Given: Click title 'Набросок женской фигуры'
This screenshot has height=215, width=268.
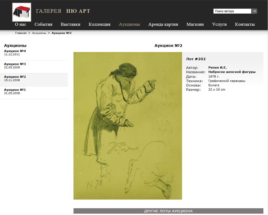Looking at the screenshot, I should 232,72.
